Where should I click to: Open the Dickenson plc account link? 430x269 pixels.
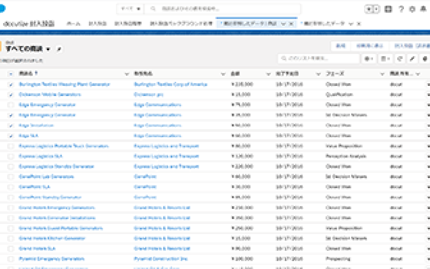coord(149,95)
